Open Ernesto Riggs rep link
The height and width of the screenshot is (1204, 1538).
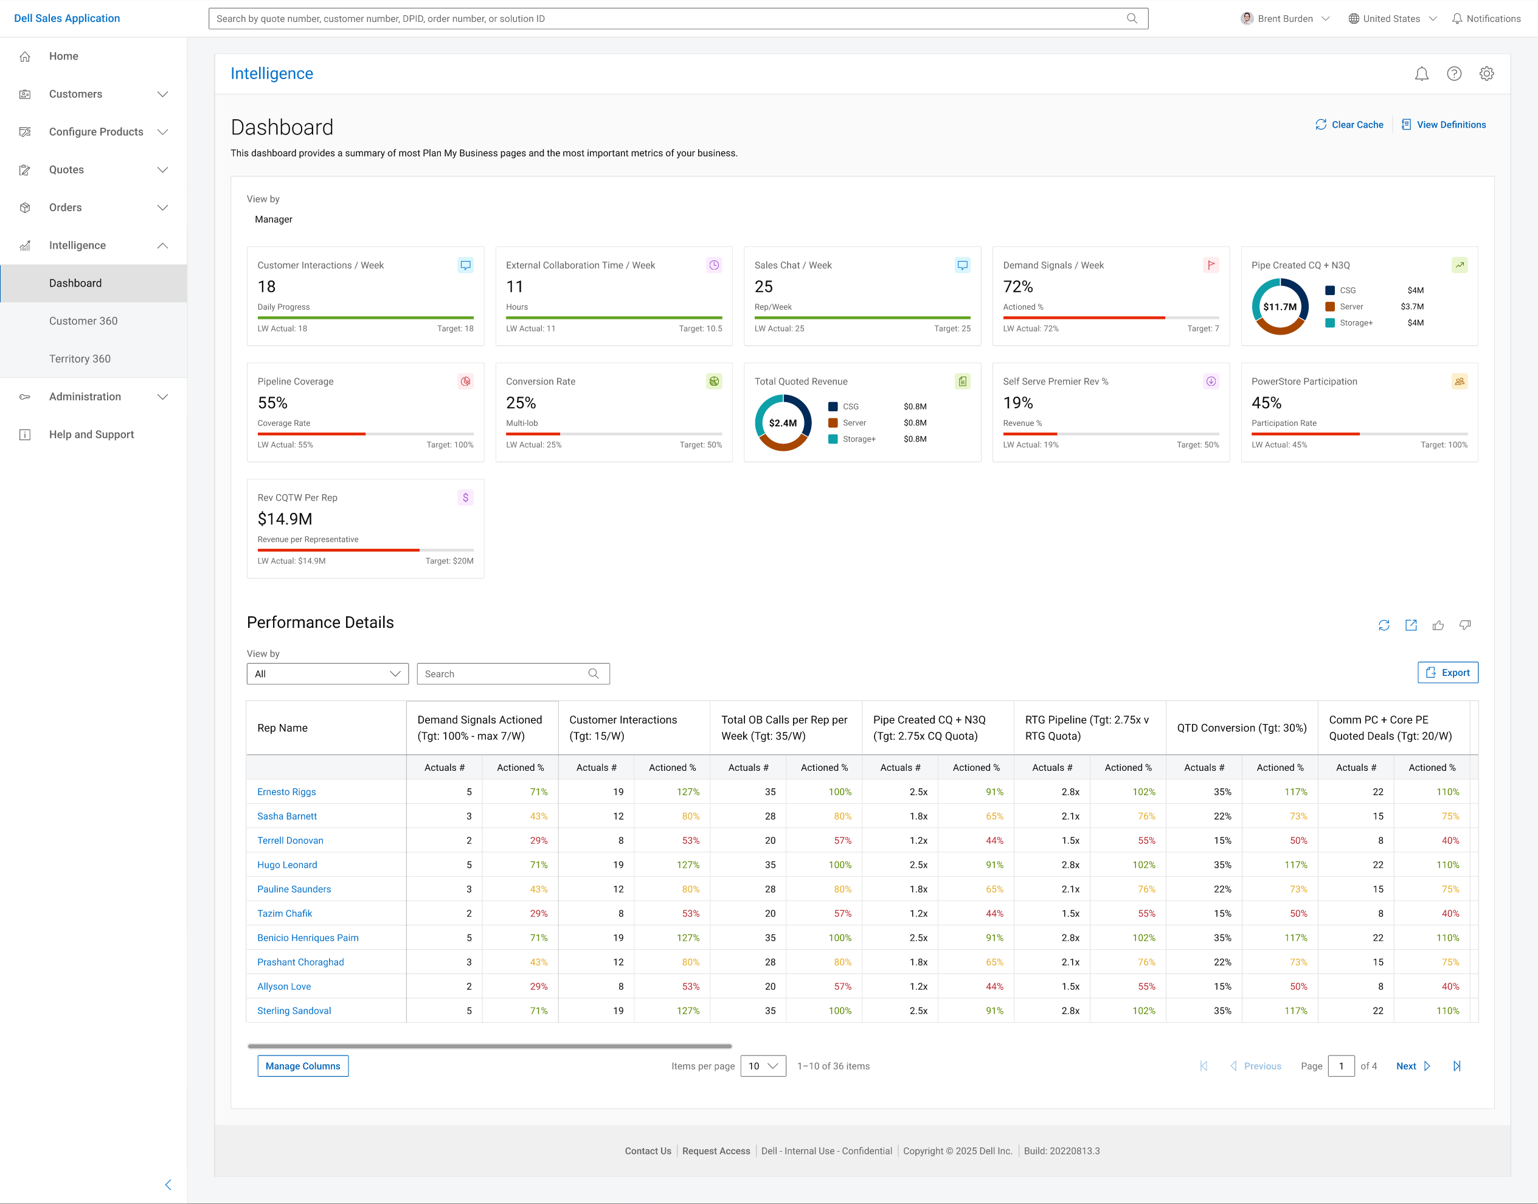(286, 792)
